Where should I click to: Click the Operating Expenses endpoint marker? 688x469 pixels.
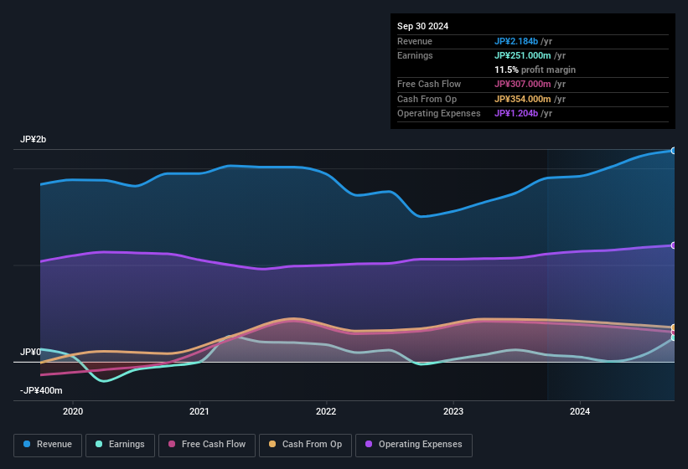click(674, 245)
